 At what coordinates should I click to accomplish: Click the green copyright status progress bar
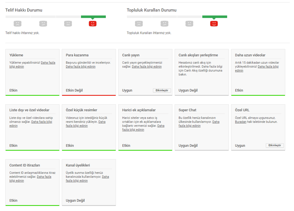(x=93, y=17)
